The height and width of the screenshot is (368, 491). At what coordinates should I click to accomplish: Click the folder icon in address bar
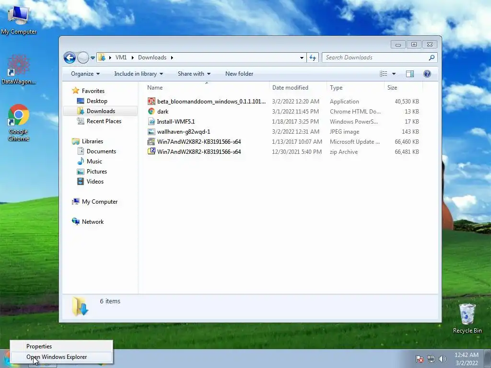(102, 57)
